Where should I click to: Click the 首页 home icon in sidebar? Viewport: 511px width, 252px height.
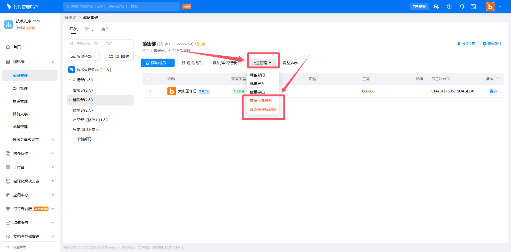pyautogui.click(x=8, y=47)
